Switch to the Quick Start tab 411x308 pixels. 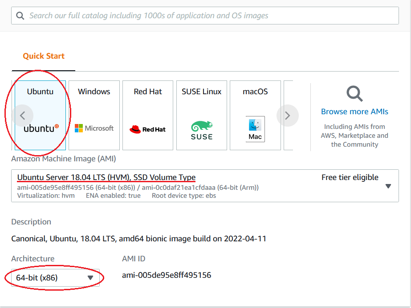(x=43, y=56)
